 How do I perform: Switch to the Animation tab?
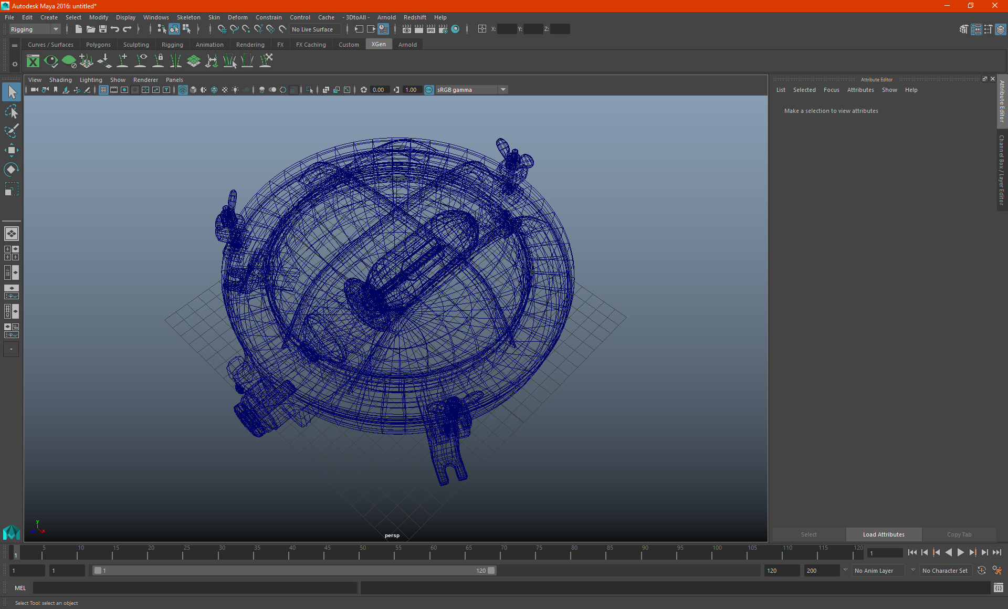pyautogui.click(x=209, y=45)
